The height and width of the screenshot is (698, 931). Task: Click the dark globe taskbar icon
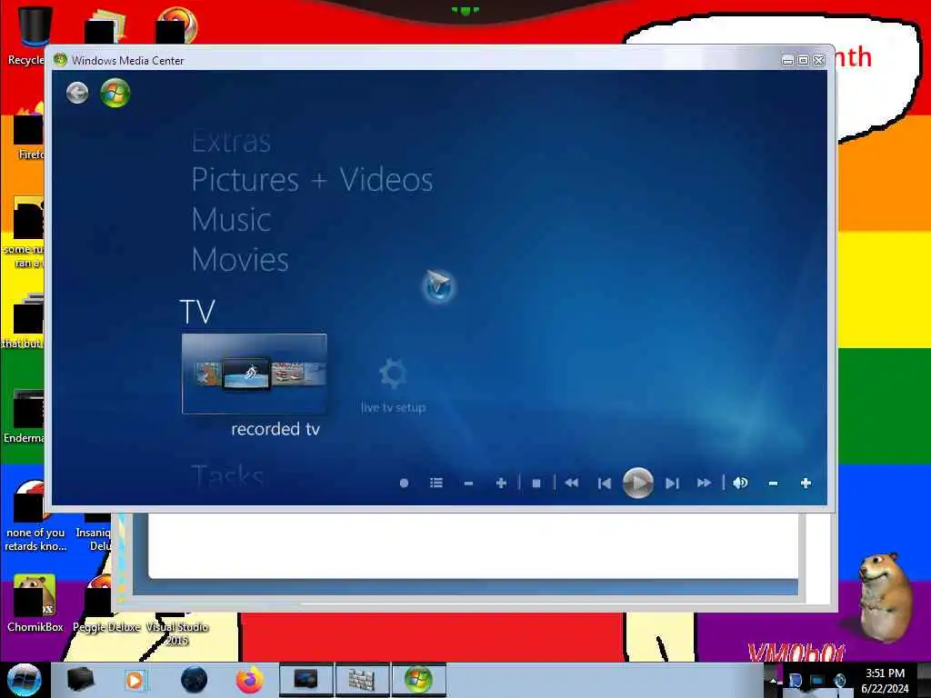click(195, 680)
